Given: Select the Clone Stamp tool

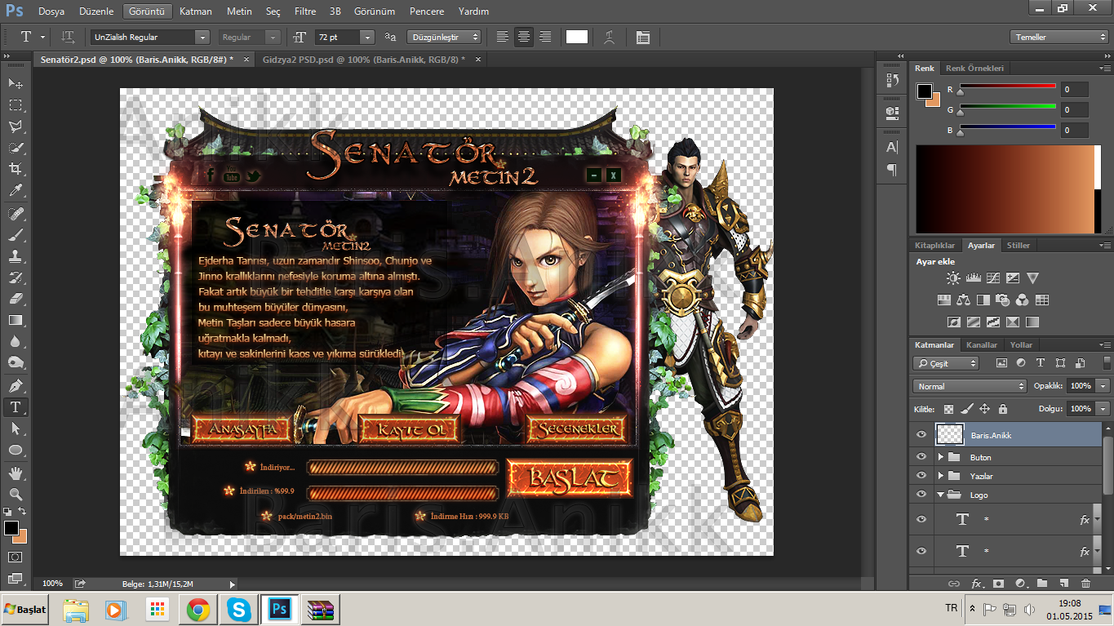Looking at the screenshot, I should click(x=16, y=256).
